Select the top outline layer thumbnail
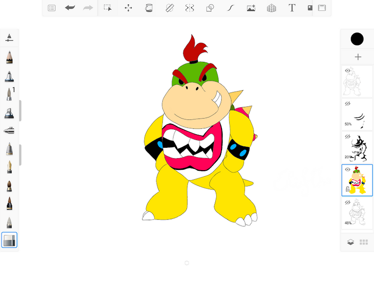 [x=357, y=81]
